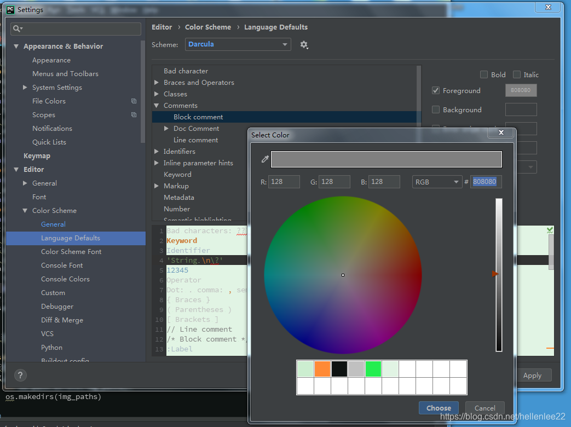Expand System Settings tree node
Screen dimensions: 571x427
(x=25, y=88)
